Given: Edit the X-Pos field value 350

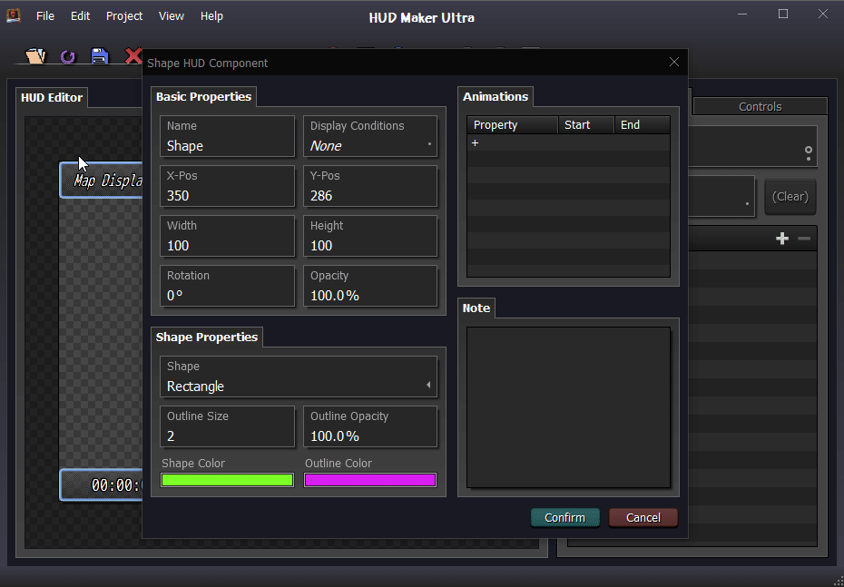Looking at the screenshot, I should tap(227, 186).
